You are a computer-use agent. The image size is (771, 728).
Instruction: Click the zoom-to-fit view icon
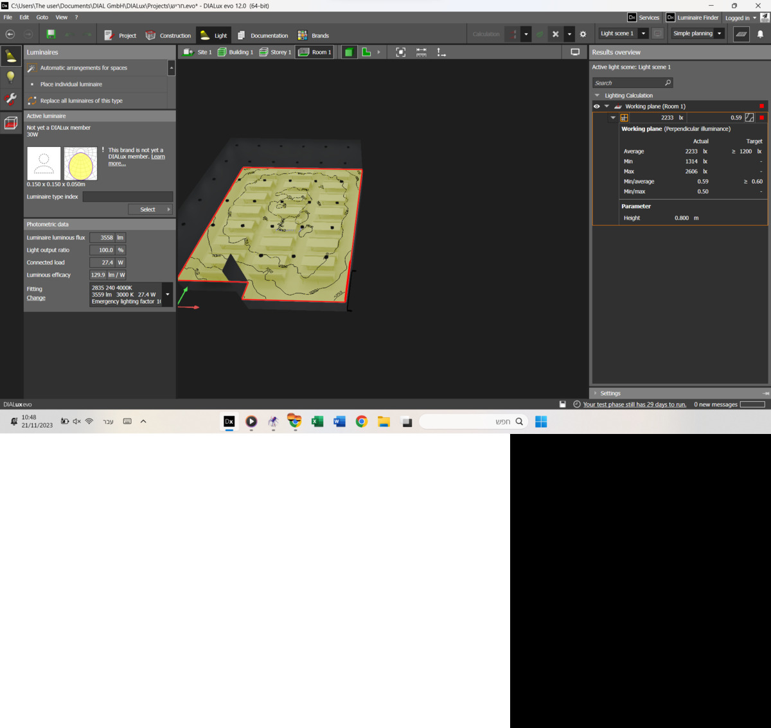click(x=400, y=52)
